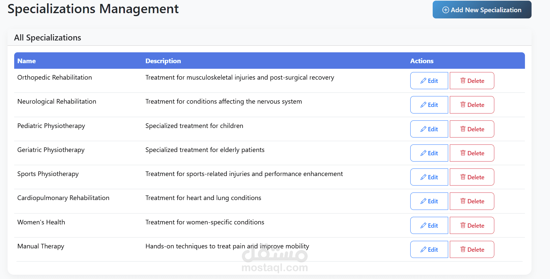Delete Manual Therapy specialization
The height and width of the screenshot is (279, 550).
click(x=472, y=249)
